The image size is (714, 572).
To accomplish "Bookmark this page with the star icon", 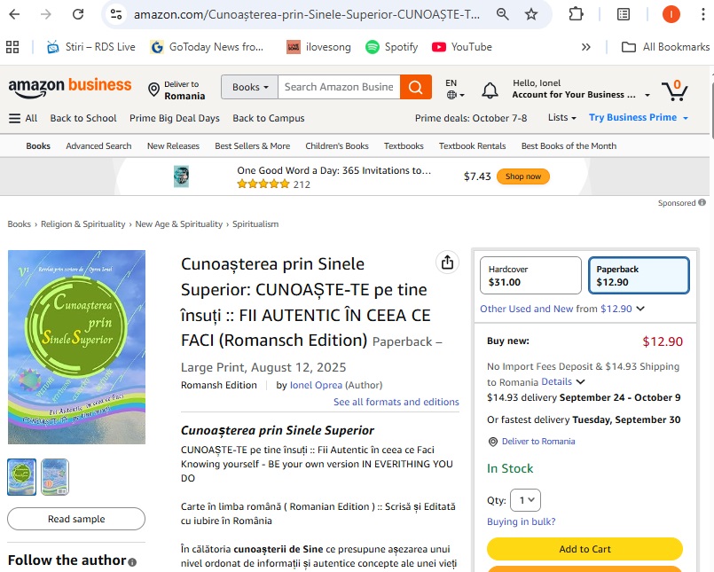I will tap(531, 14).
